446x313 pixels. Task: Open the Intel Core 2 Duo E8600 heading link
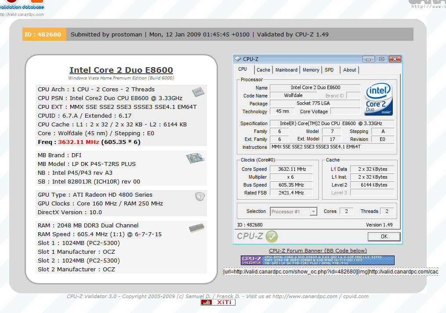pyautogui.click(x=121, y=70)
